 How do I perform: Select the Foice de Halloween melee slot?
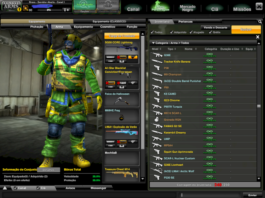click(x=122, y=99)
